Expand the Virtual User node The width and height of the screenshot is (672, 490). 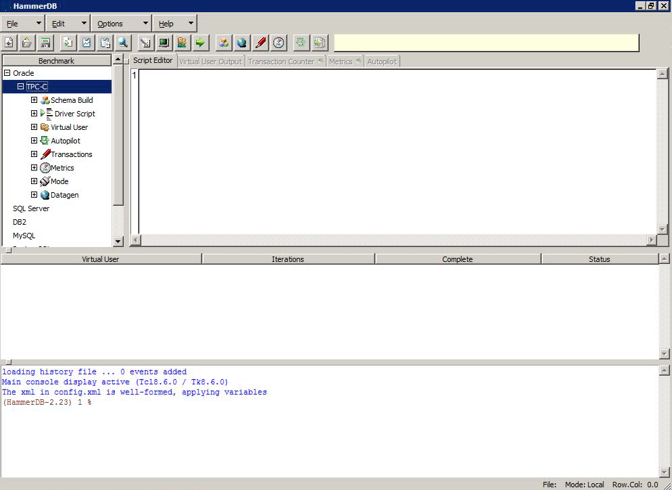(34, 127)
